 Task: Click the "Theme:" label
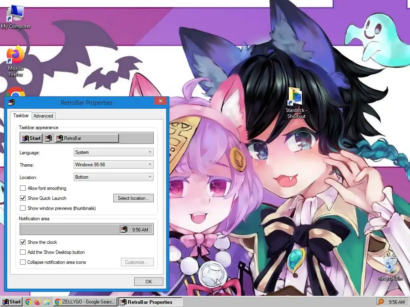[x=27, y=165]
